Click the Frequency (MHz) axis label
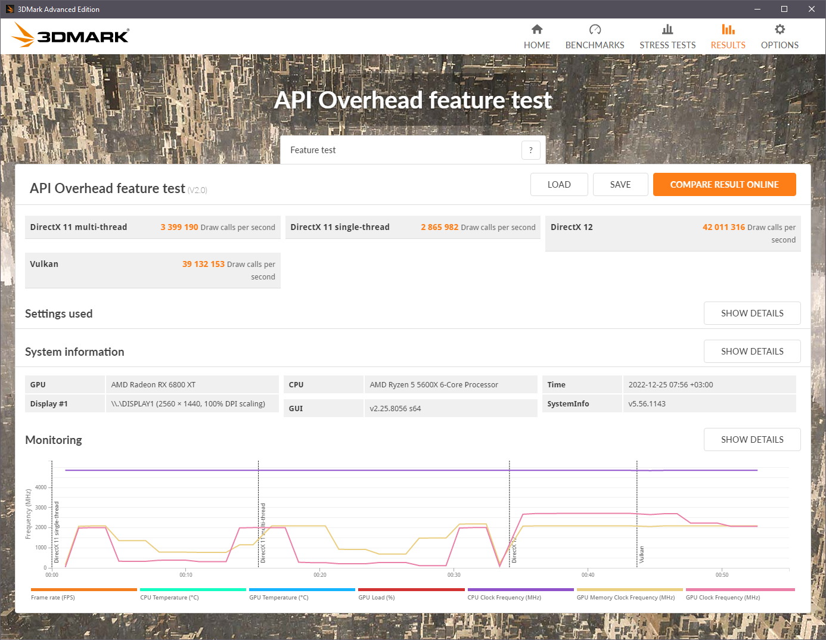The height and width of the screenshot is (640, 826). [x=28, y=514]
